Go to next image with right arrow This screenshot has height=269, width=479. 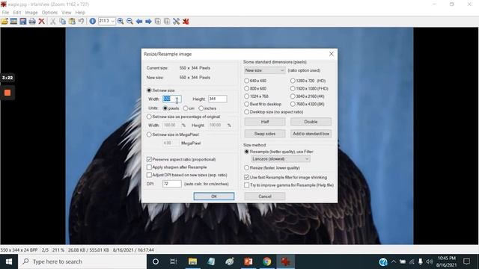pyautogui.click(x=148, y=22)
